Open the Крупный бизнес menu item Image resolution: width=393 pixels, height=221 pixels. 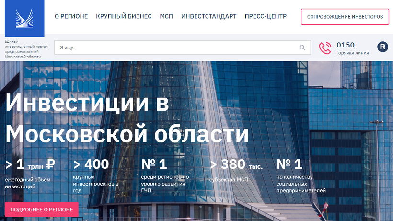click(124, 16)
